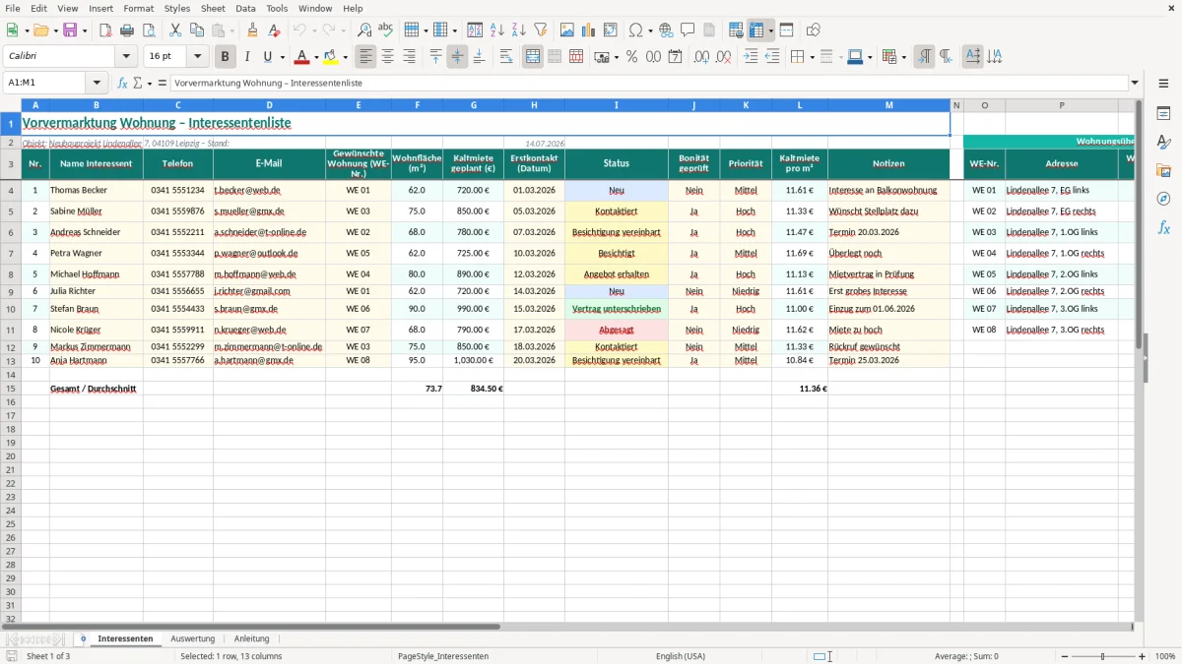Toggle Center Vertically alignment
This screenshot has width=1182, height=664.
coord(457,57)
